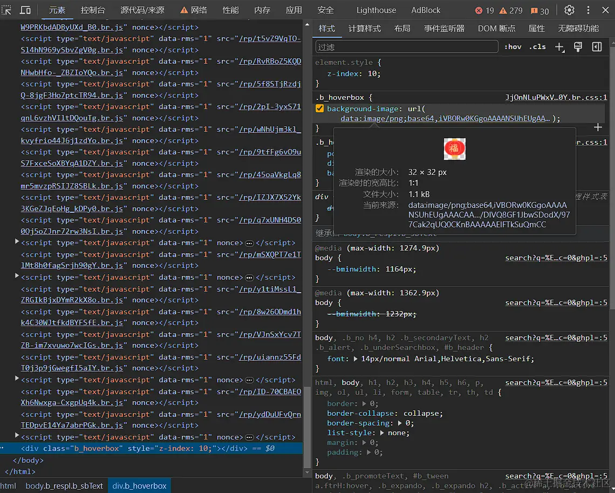This screenshot has width=615, height=493.
Task: Select html in the breadcrumb bar
Action: 8,486
